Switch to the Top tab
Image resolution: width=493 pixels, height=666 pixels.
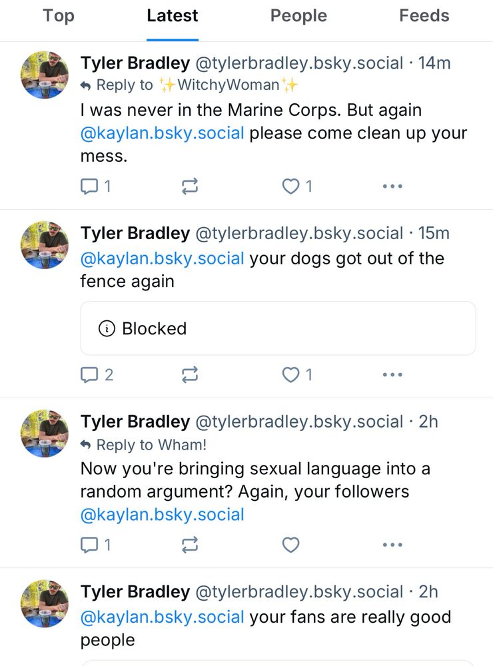[59, 16]
